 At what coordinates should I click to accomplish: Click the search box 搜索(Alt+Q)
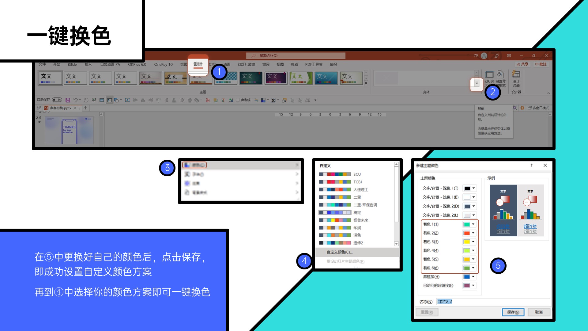point(296,55)
